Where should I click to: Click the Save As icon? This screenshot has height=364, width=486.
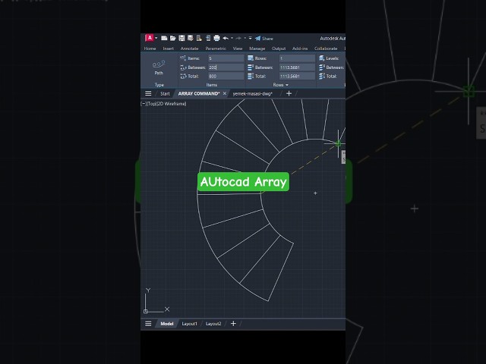click(191, 38)
